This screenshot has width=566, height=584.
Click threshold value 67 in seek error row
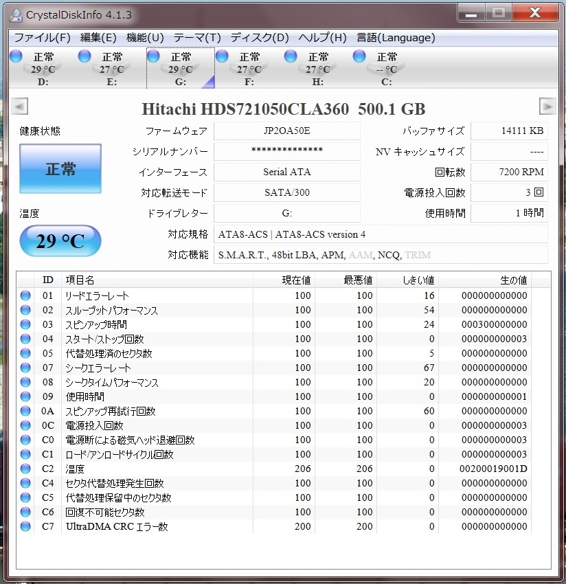click(x=429, y=368)
